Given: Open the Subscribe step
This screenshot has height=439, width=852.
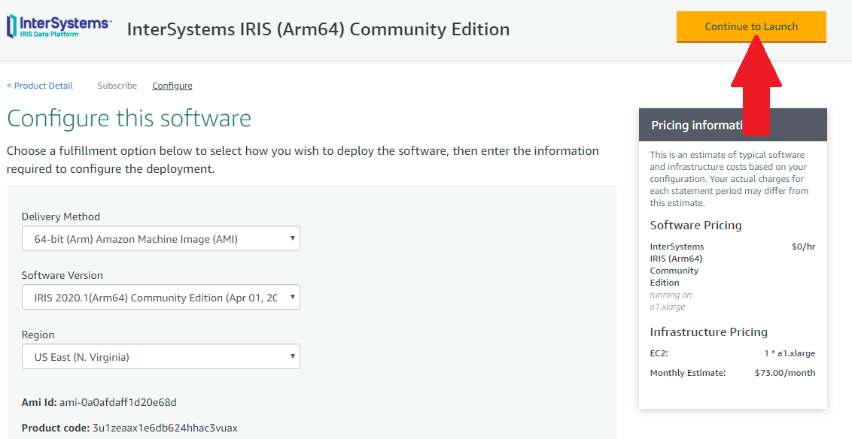Looking at the screenshot, I should [117, 86].
